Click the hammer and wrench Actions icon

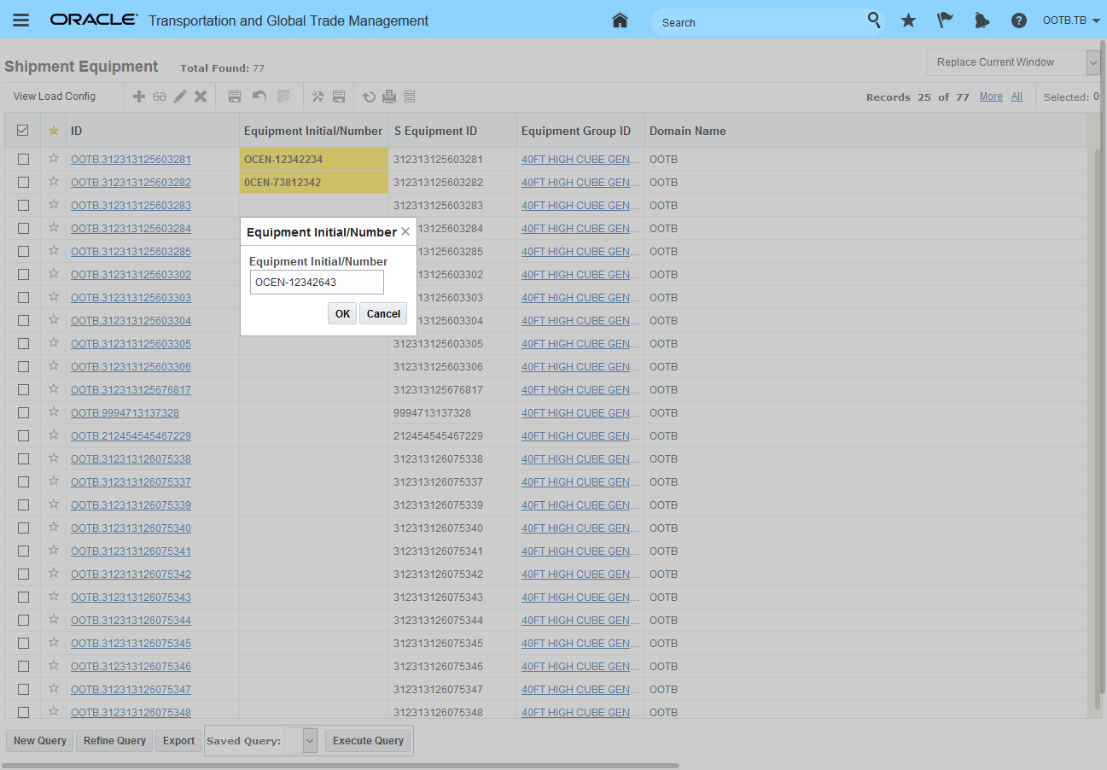[318, 96]
